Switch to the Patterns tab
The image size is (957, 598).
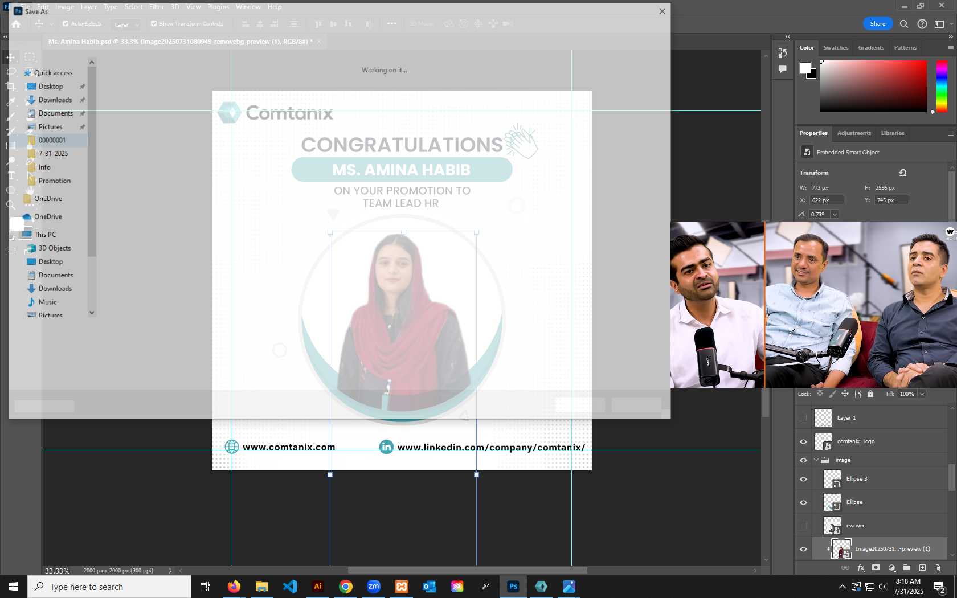(905, 48)
